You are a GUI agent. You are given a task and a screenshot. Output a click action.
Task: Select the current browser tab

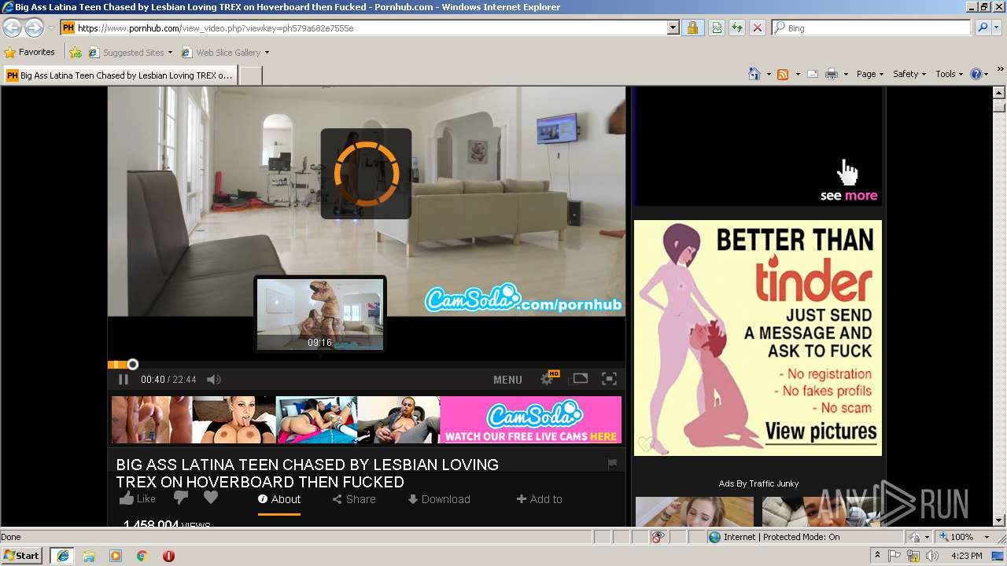(120, 75)
